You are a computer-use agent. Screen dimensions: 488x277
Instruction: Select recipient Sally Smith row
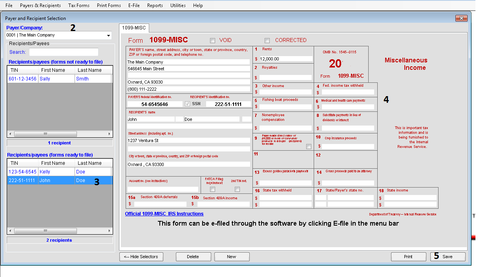click(x=60, y=79)
